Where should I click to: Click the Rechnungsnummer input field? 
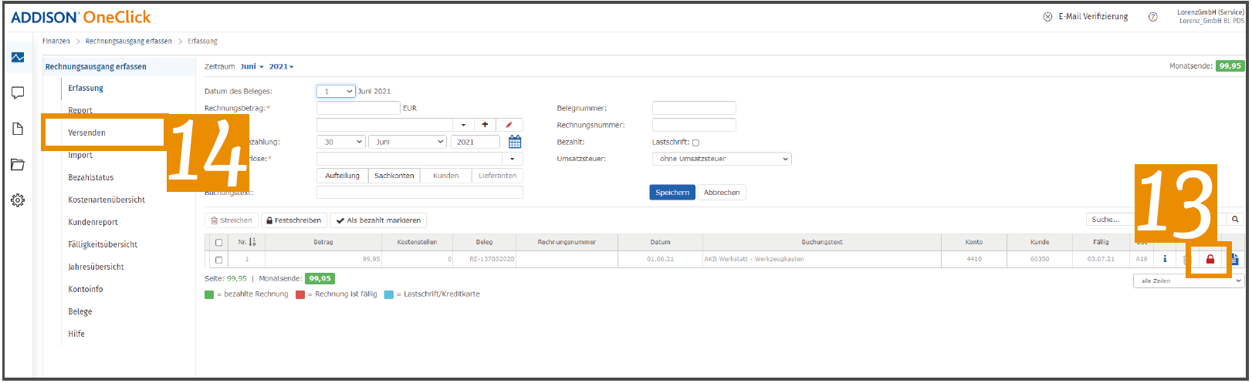694,125
